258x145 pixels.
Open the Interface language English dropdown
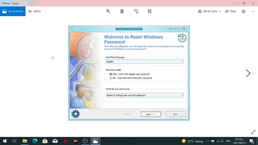tap(145, 62)
